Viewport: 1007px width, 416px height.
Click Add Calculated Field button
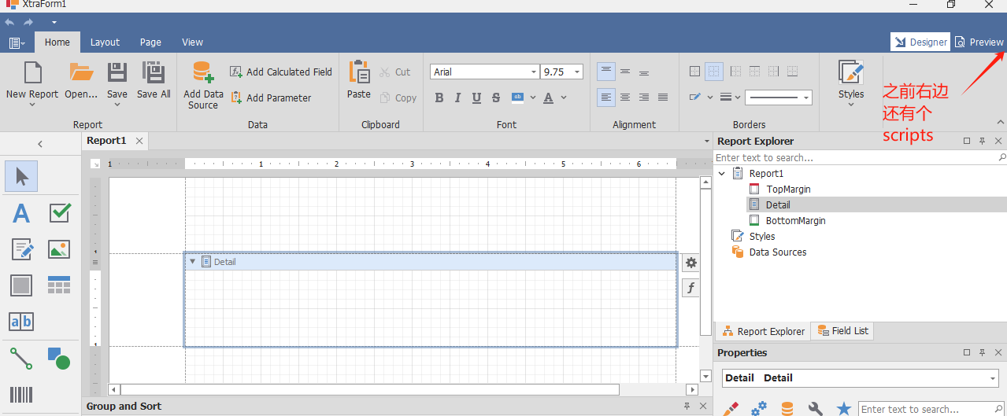click(x=281, y=72)
